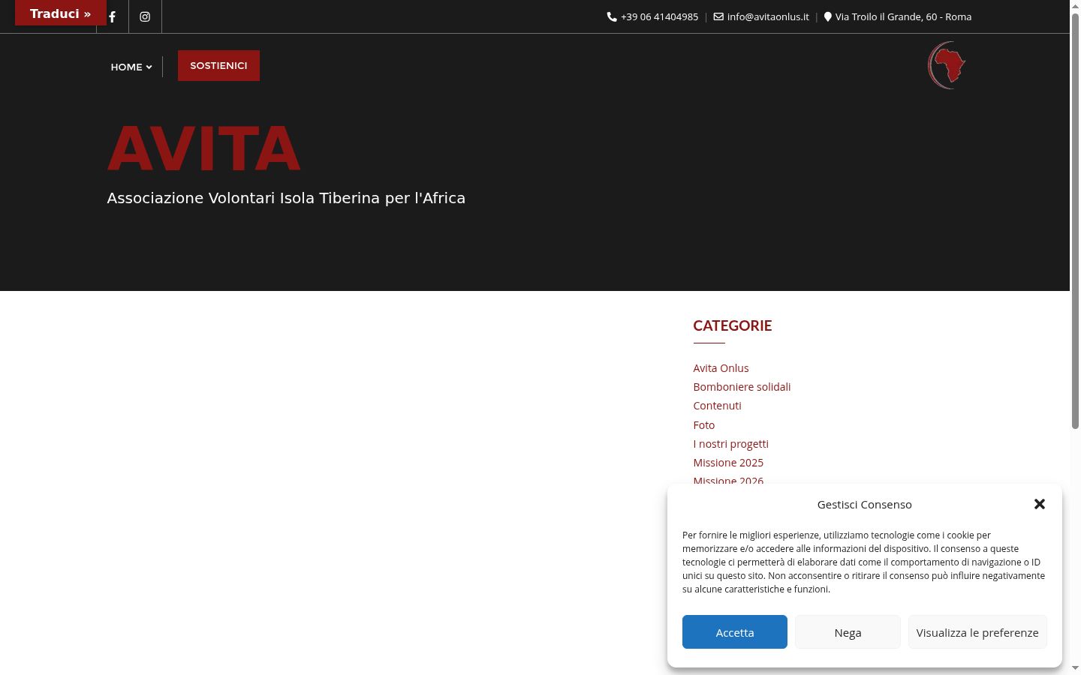
Task: Open I nostri progetti category
Action: 730,444
